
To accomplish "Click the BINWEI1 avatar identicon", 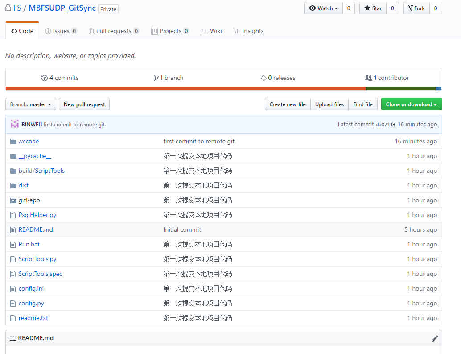I will (15, 124).
